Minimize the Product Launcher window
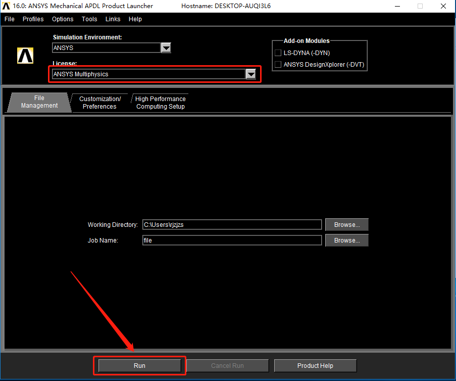456x381 pixels. (x=397, y=6)
